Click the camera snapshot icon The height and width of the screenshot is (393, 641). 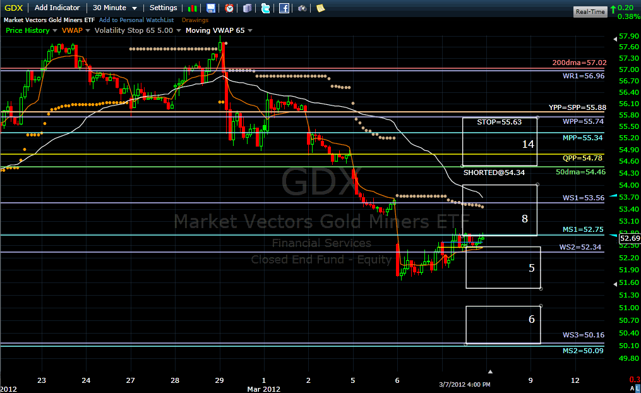click(303, 8)
